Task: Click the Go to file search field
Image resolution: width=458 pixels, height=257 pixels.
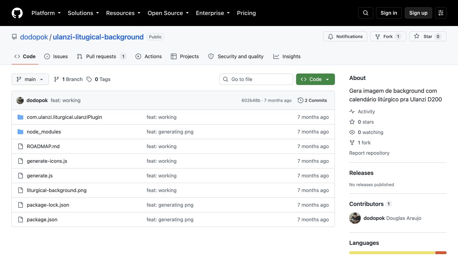Action: coord(256,79)
